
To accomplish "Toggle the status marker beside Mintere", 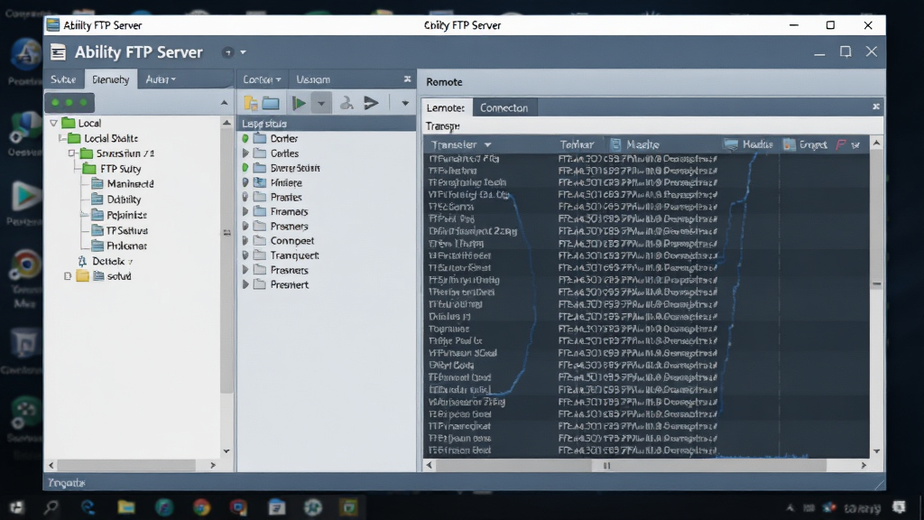I will [245, 182].
